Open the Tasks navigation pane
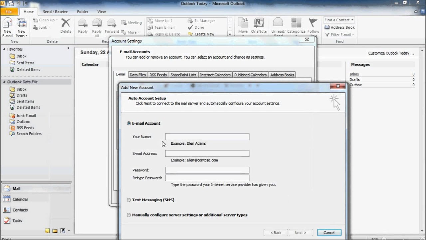 [36, 220]
